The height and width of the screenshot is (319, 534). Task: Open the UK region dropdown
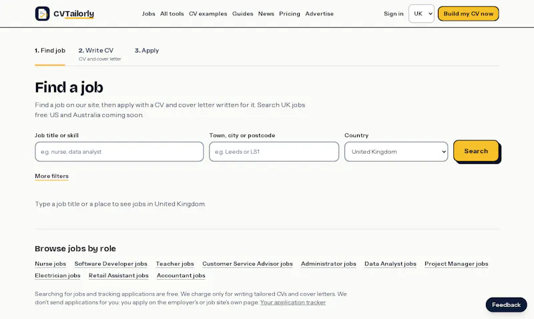tap(421, 13)
